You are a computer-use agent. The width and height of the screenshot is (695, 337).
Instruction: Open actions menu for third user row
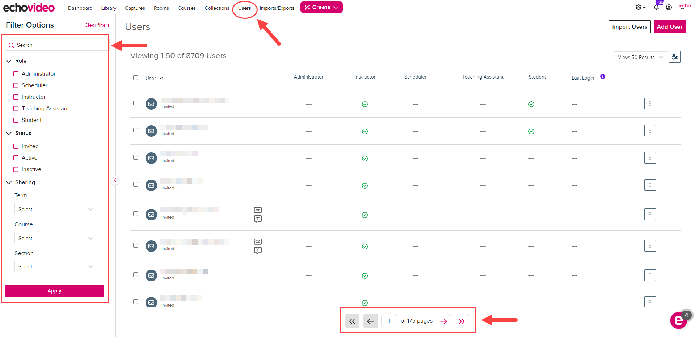[x=650, y=158]
